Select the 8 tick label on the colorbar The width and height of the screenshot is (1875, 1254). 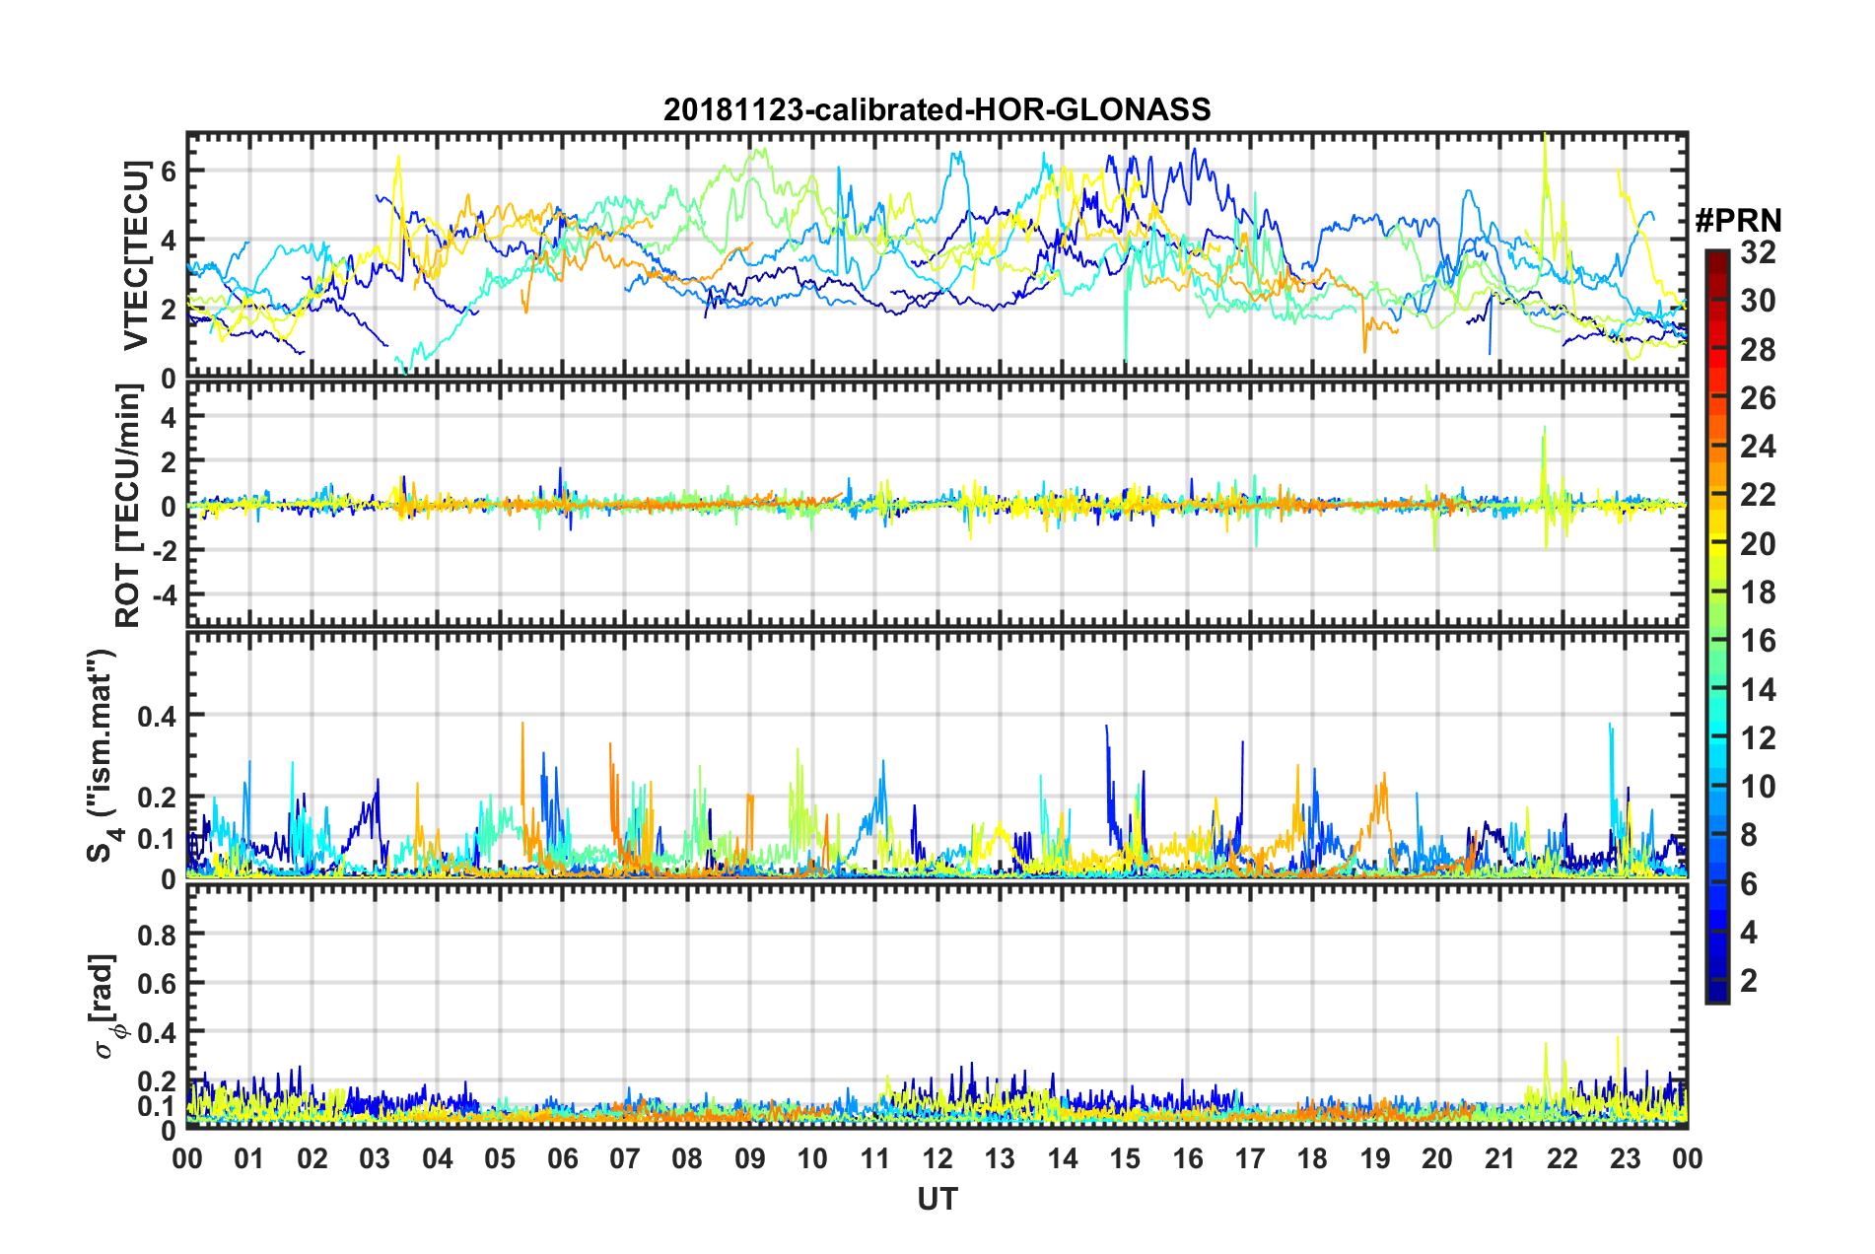click(1749, 835)
